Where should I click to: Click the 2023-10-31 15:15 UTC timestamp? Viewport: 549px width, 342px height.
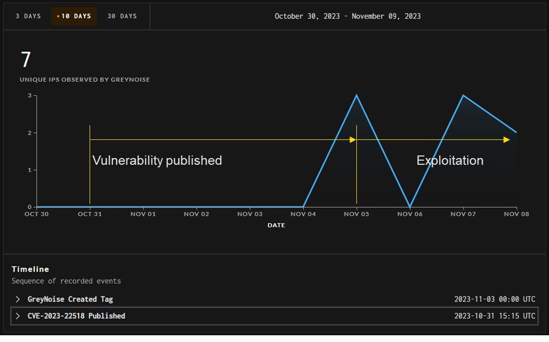tap(495, 316)
